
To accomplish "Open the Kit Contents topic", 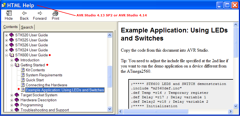I will (35, 70).
